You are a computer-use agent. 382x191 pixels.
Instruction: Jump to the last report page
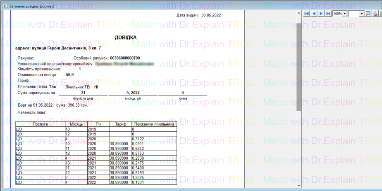pyautogui.click(x=328, y=14)
